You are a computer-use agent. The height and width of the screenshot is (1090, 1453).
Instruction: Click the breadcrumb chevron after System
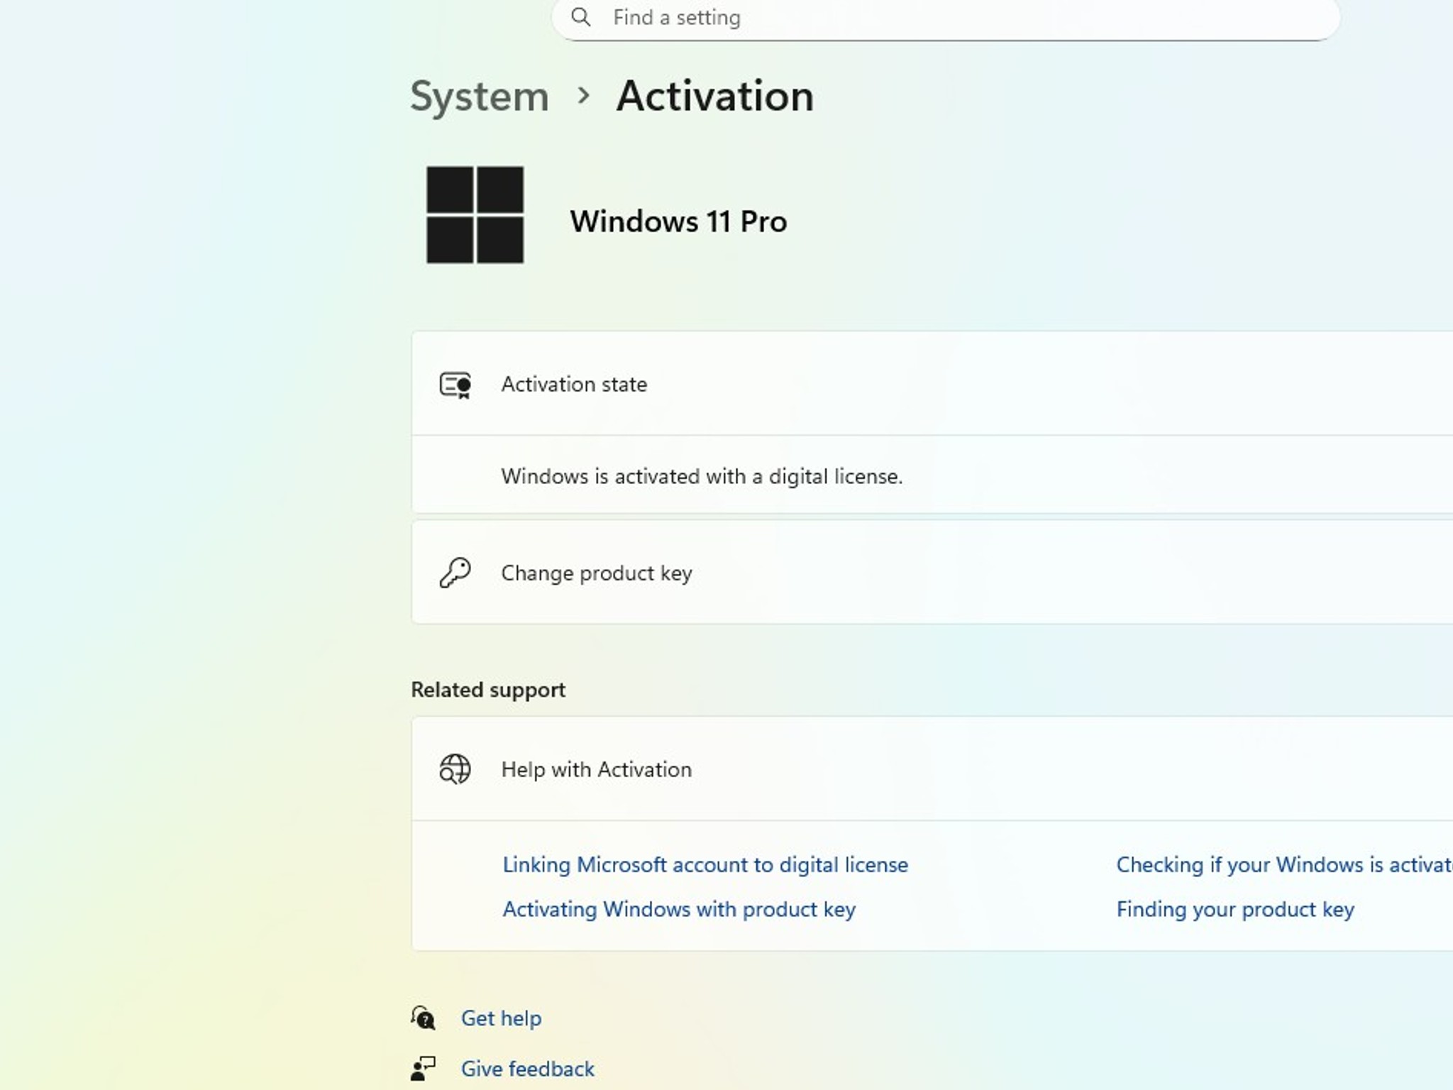point(583,96)
